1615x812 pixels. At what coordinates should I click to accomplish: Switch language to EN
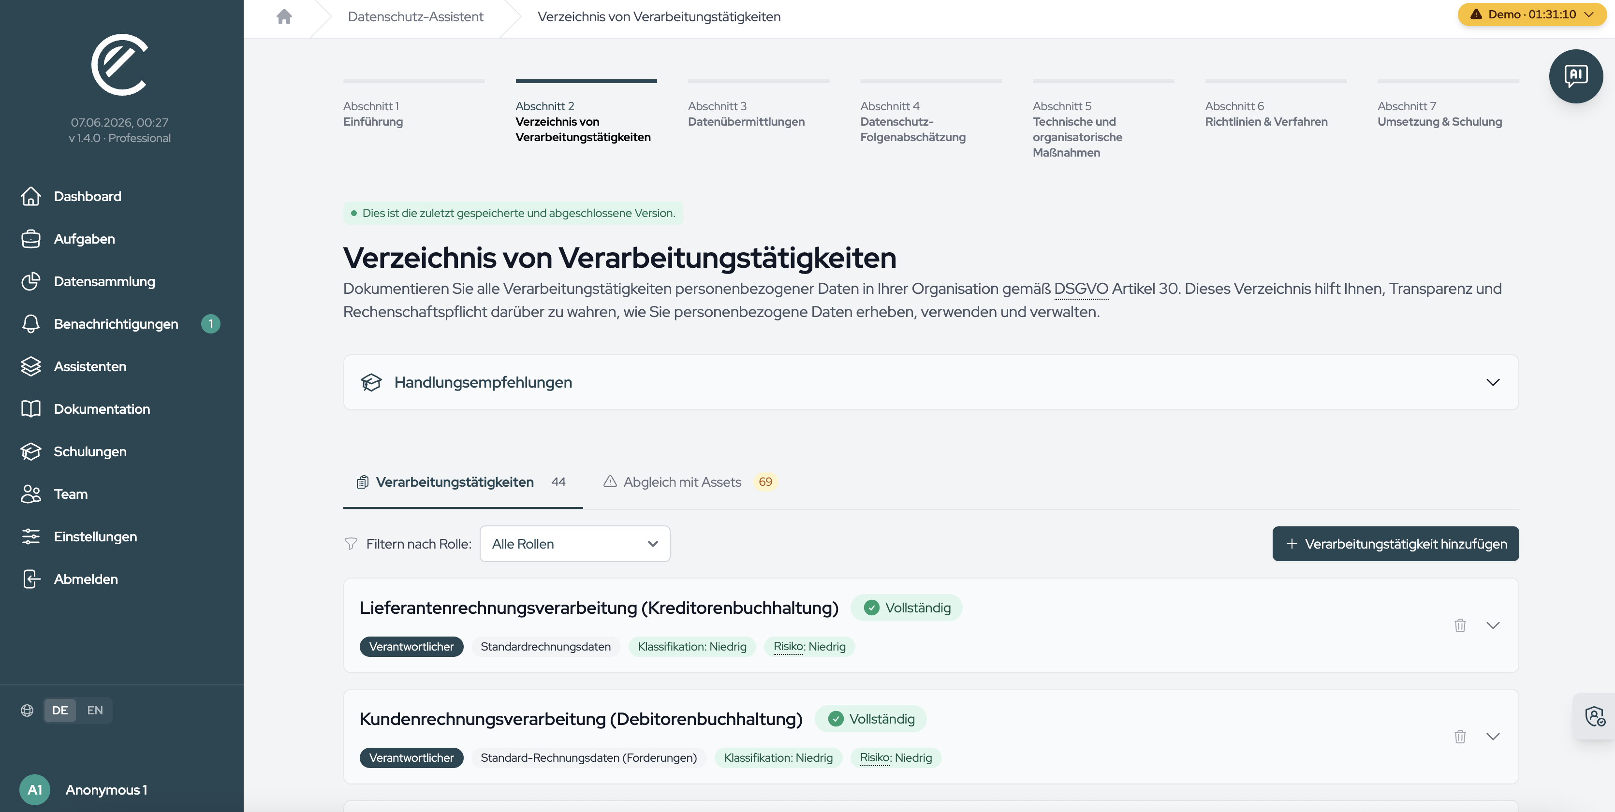(x=95, y=710)
